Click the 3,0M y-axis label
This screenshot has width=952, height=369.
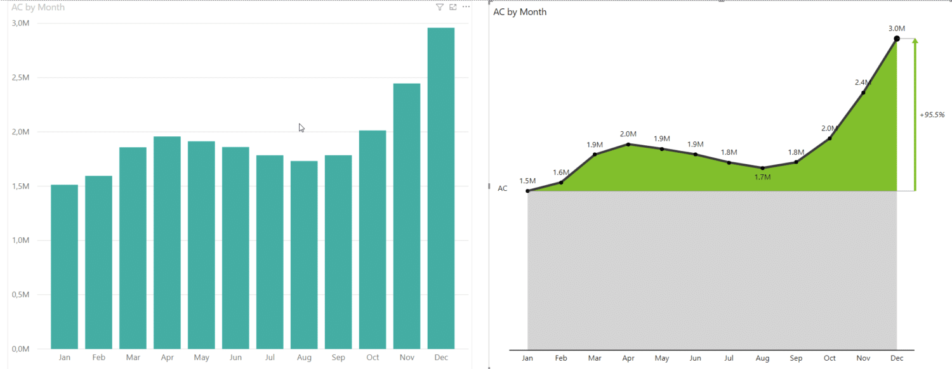pyautogui.click(x=20, y=23)
